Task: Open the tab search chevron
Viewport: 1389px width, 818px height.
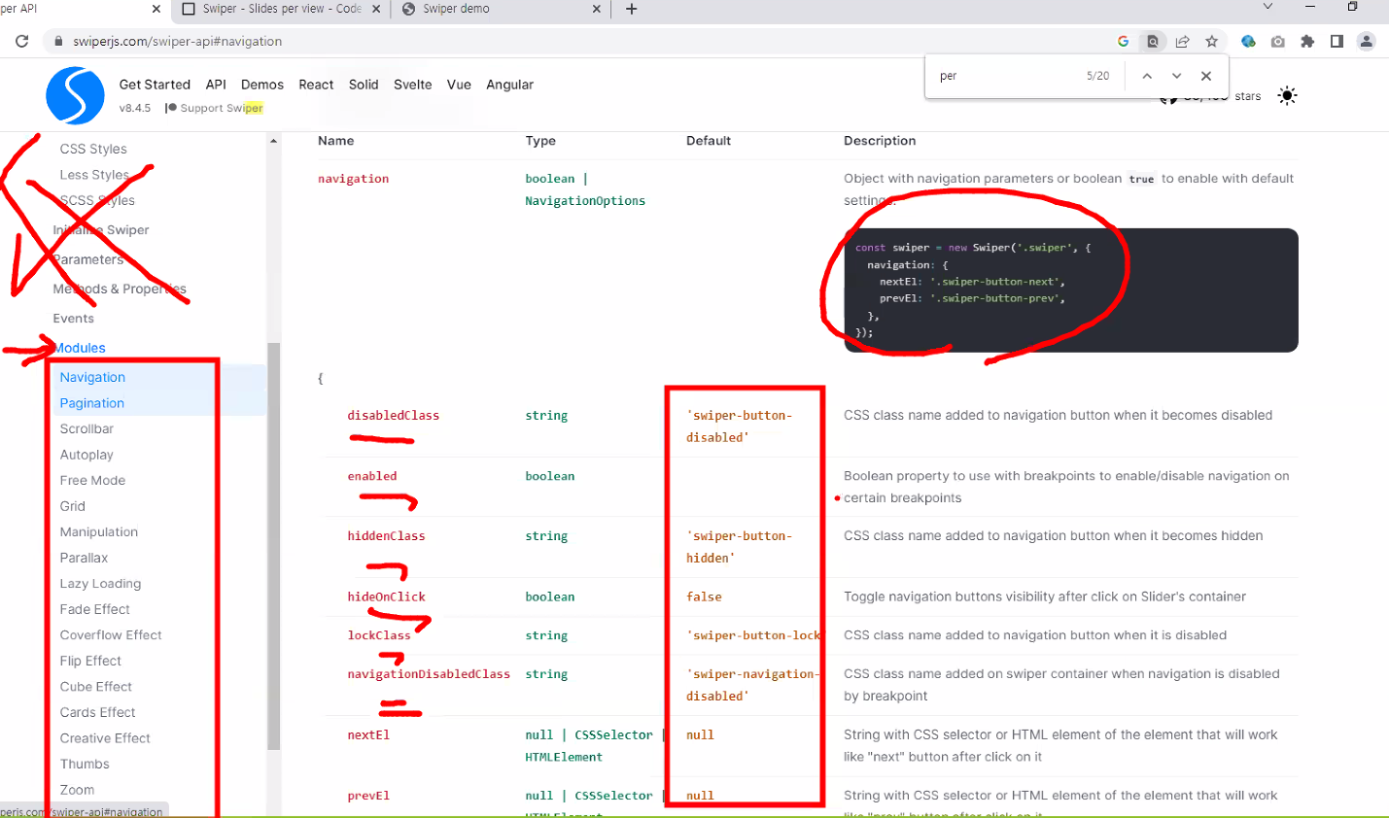Action: point(1267,7)
